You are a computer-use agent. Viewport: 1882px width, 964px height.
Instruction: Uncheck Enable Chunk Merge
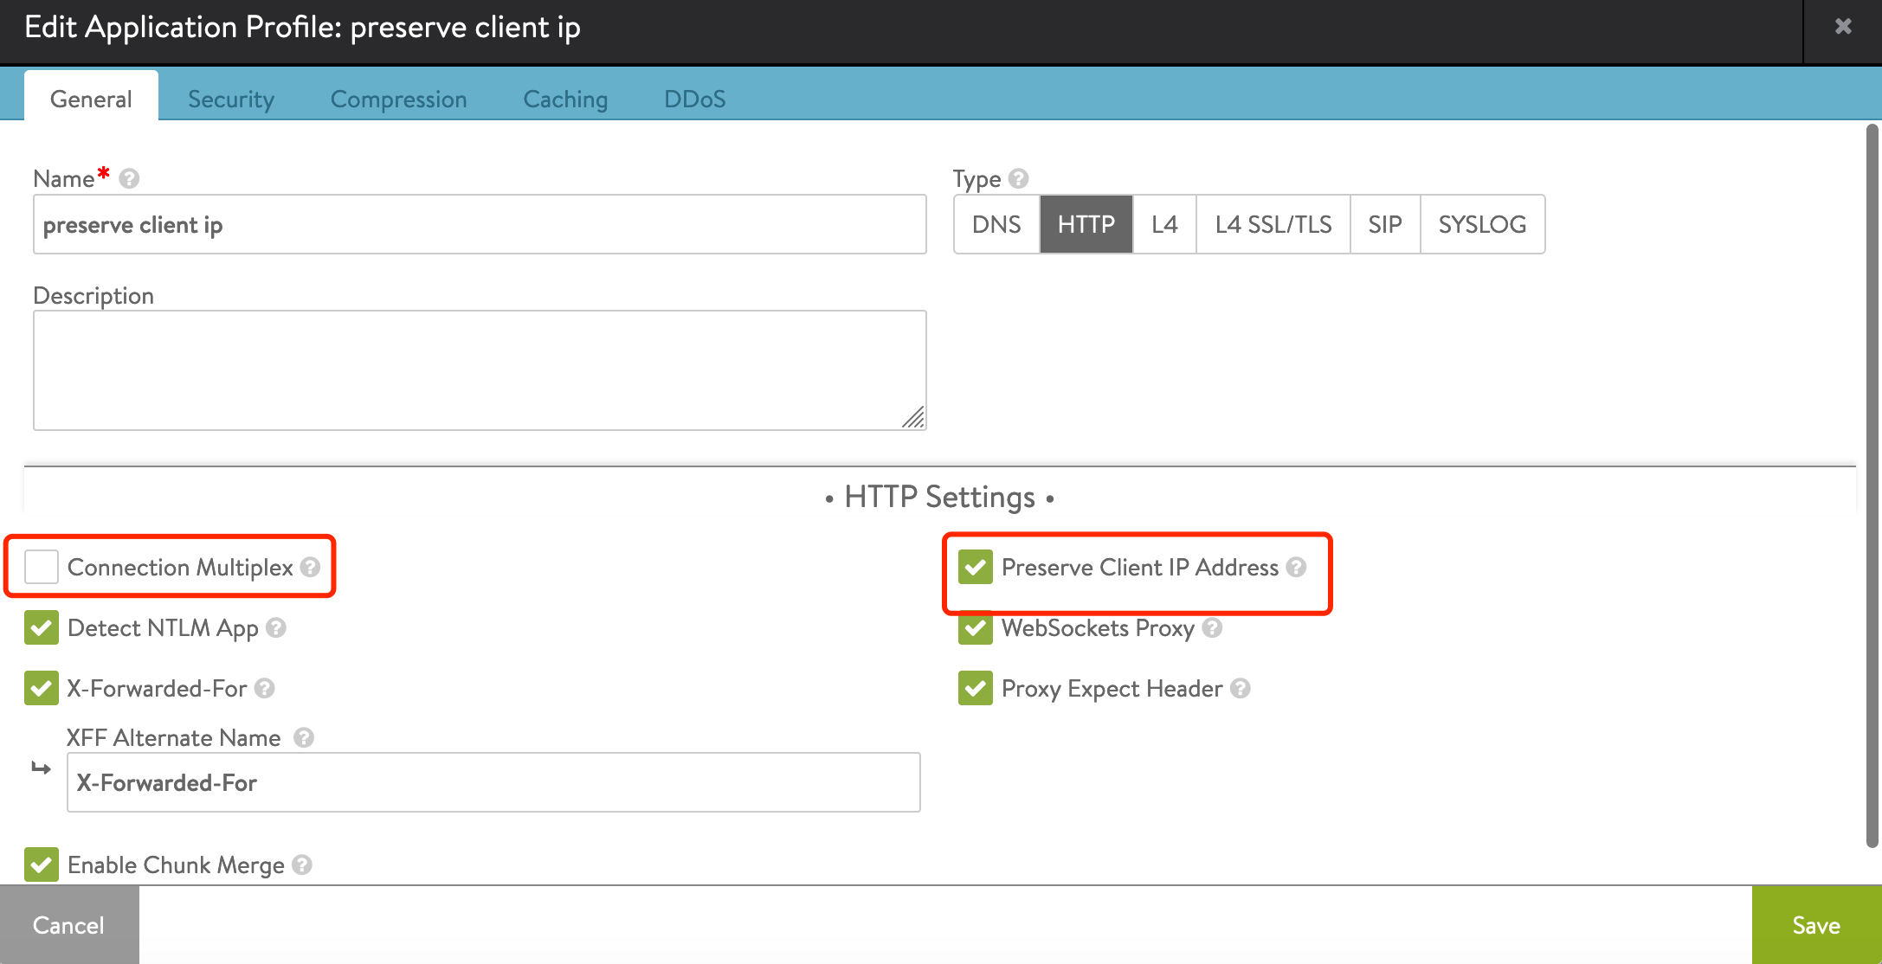pyautogui.click(x=42, y=864)
